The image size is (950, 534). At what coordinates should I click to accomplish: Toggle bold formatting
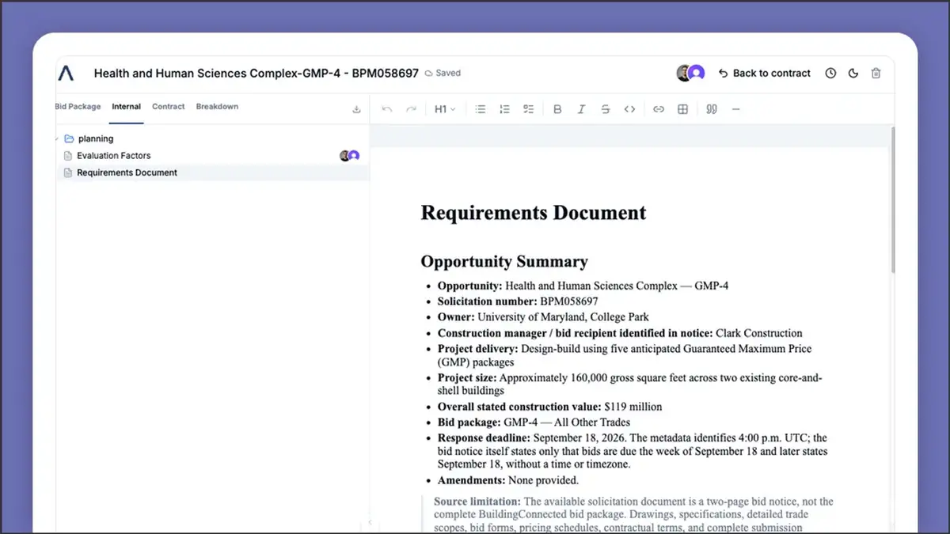(x=557, y=109)
